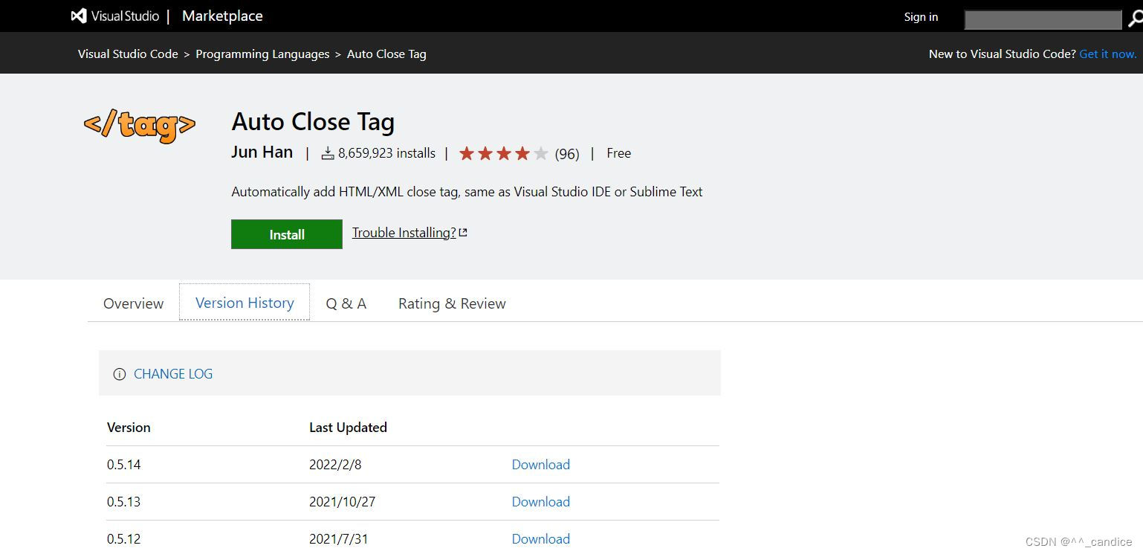
Task: Open the Marketplace home link
Action: coord(222,16)
